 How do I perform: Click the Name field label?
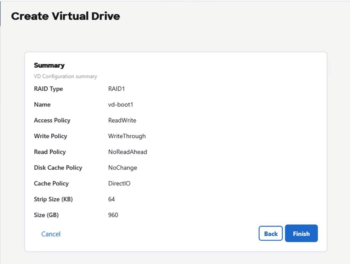pyautogui.click(x=42, y=104)
